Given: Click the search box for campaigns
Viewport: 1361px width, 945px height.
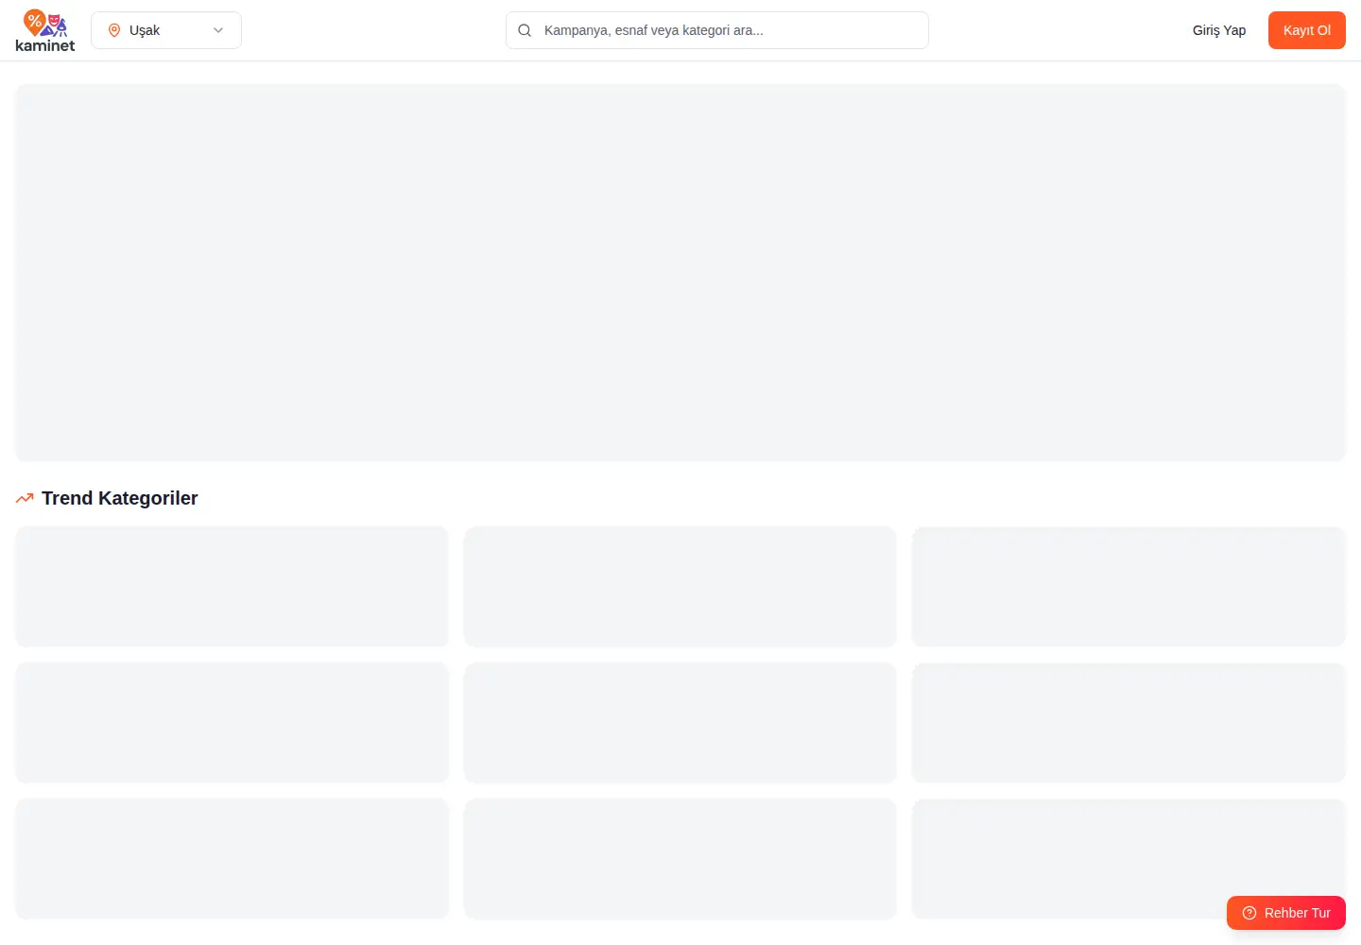Looking at the screenshot, I should tap(717, 30).
